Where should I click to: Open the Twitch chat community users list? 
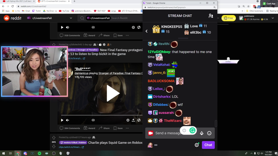(x=211, y=16)
